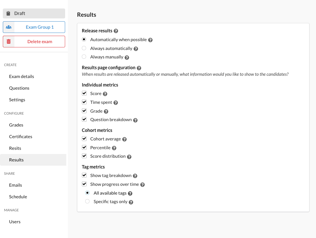Screen dimensions: 316x238
Task: Open Emails under Share section
Action: tap(16, 185)
